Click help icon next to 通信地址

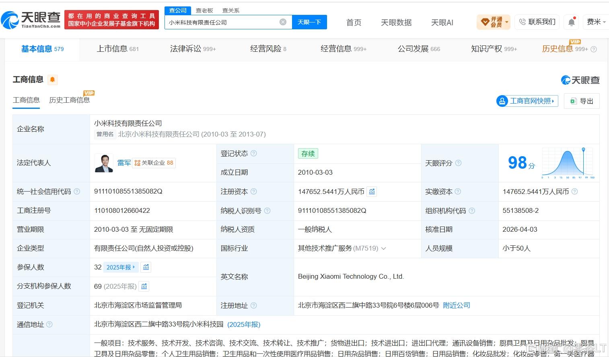pos(49,324)
